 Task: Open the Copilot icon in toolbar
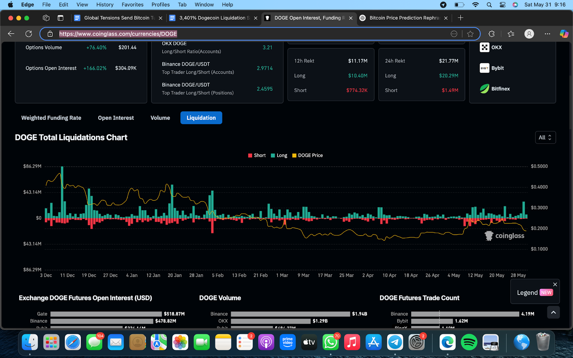coord(564,34)
